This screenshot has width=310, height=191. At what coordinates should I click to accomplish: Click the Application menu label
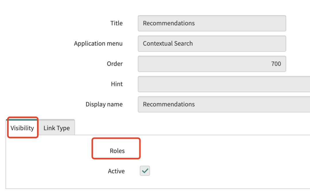pyautogui.click(x=98, y=44)
